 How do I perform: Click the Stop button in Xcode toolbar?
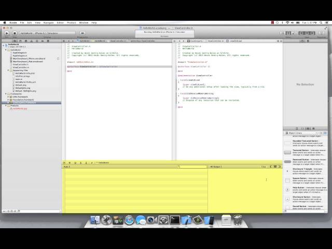coord(15,33)
